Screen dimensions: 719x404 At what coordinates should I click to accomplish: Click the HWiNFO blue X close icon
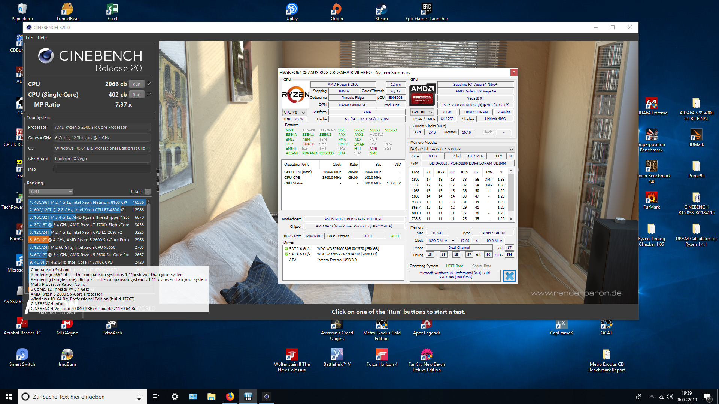[x=509, y=276]
